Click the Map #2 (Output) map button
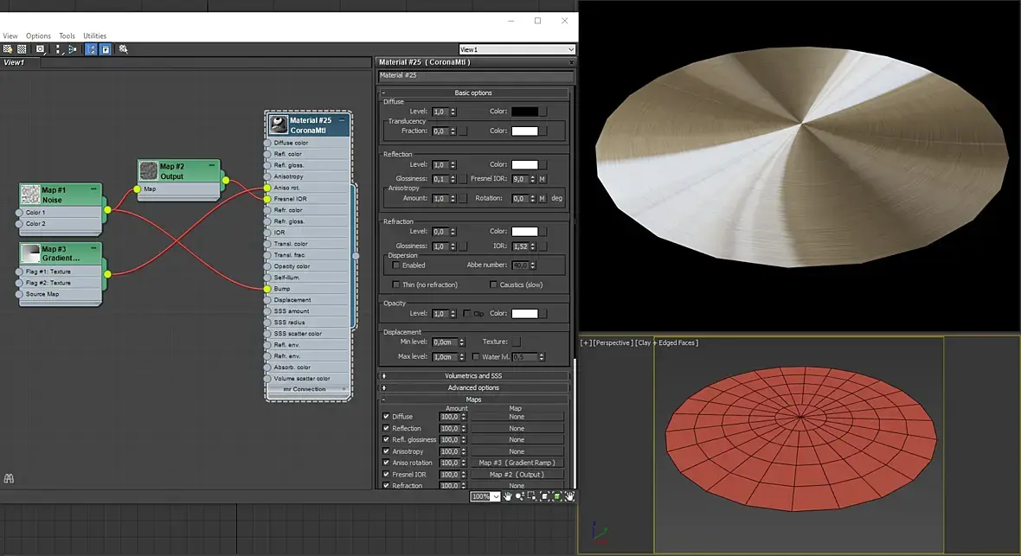 pos(517,474)
